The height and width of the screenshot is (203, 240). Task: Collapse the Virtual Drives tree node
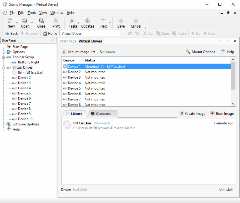3,68
